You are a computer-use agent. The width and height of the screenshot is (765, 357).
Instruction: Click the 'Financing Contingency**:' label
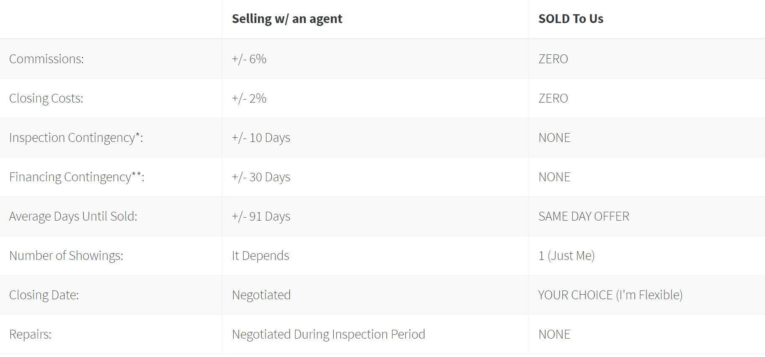tap(77, 177)
